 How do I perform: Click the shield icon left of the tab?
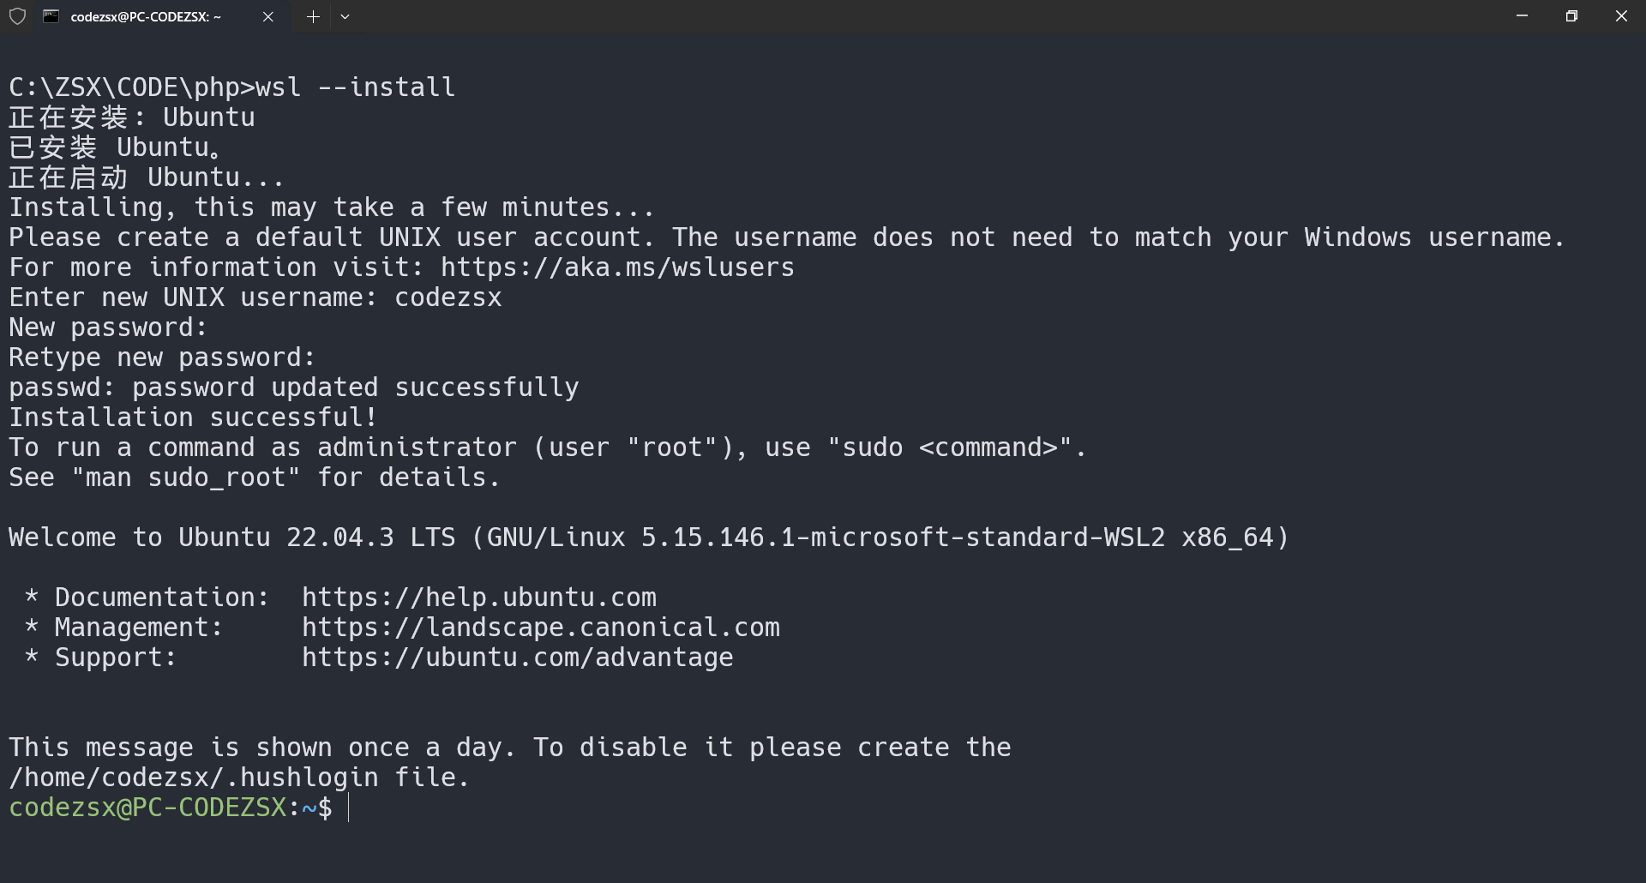pyautogui.click(x=17, y=16)
